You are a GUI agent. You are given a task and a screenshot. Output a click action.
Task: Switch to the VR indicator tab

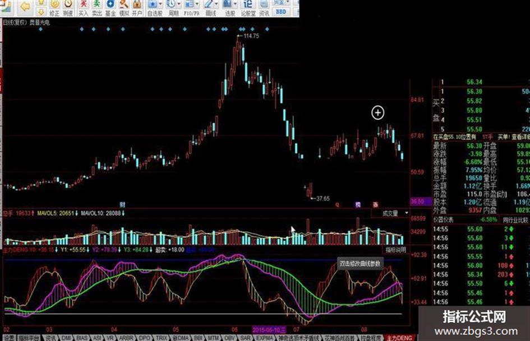[x=110, y=338]
